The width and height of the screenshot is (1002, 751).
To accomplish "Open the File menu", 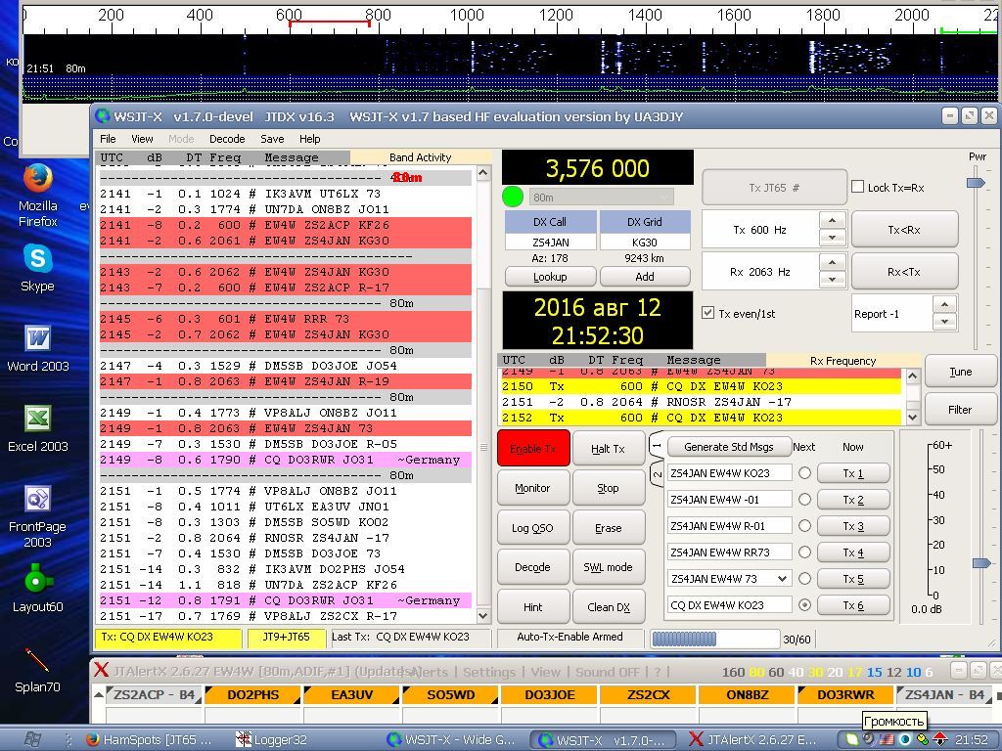I will pyautogui.click(x=108, y=139).
